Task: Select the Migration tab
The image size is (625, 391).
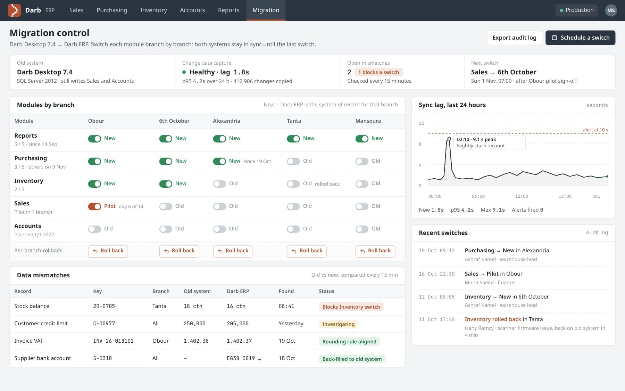Action: click(266, 10)
